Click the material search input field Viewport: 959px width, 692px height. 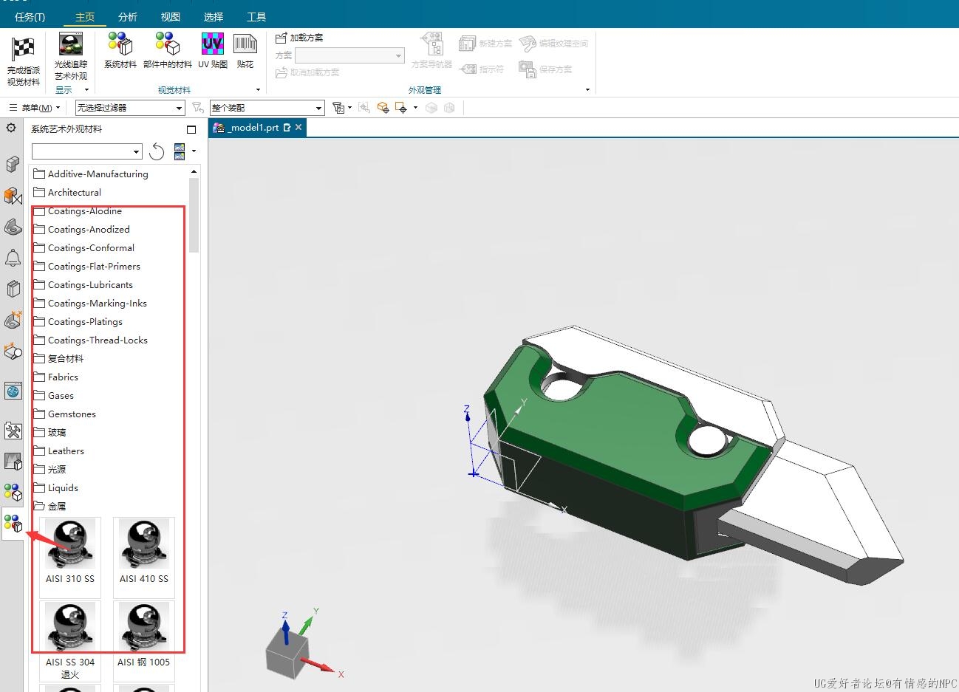[x=82, y=151]
